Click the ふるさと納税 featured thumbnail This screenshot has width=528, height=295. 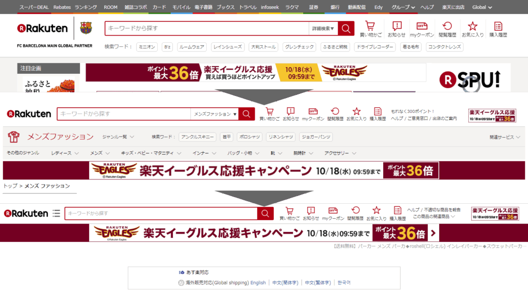49,84
